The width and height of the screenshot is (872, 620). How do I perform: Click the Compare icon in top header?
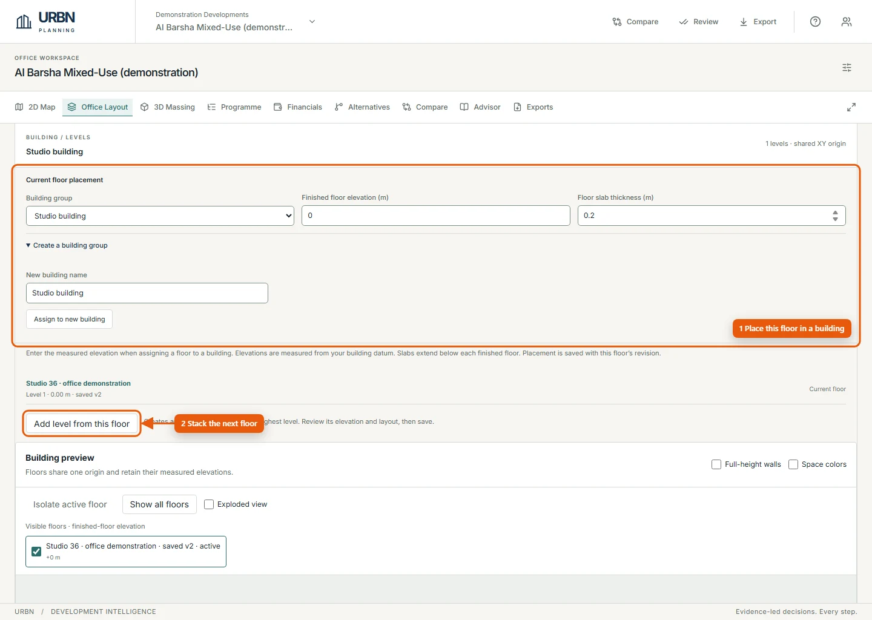coord(617,22)
